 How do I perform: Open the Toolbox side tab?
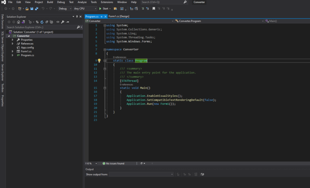pos(2,88)
